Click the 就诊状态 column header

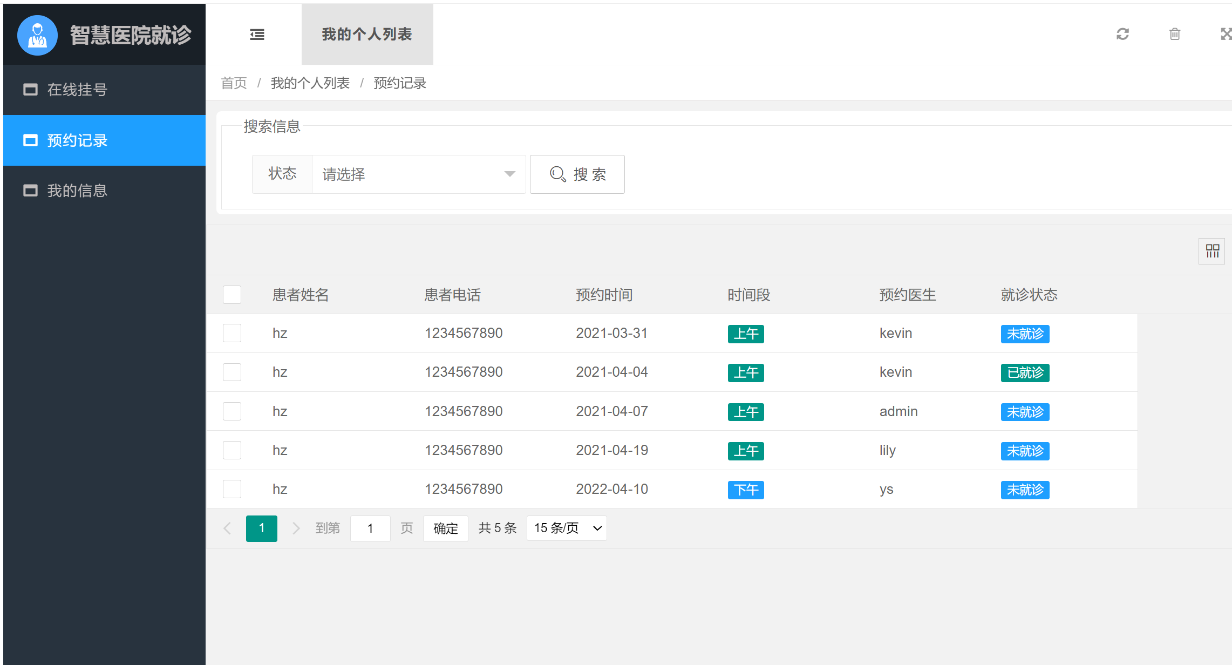point(1029,295)
